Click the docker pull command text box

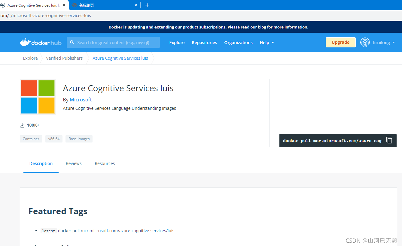(332, 141)
